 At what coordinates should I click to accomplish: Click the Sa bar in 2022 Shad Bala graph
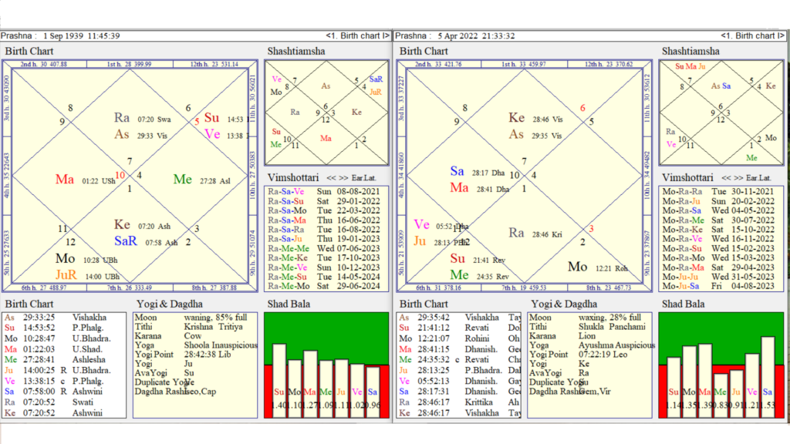(x=768, y=377)
